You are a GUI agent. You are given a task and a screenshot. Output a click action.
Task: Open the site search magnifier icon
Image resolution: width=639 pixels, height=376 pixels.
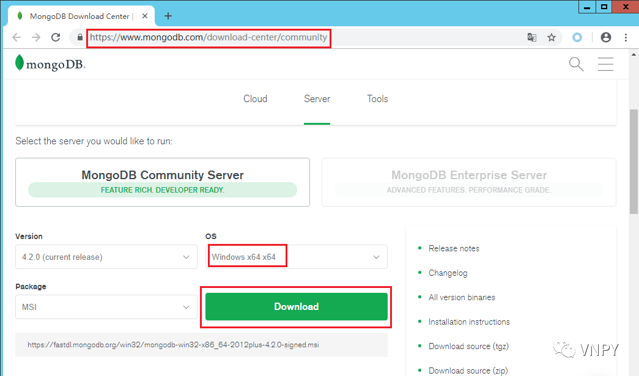[x=576, y=64]
